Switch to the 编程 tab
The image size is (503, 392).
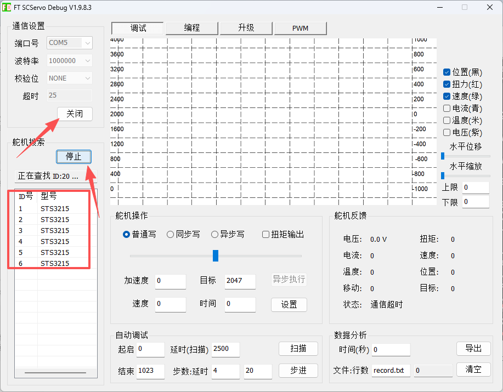[x=192, y=28]
